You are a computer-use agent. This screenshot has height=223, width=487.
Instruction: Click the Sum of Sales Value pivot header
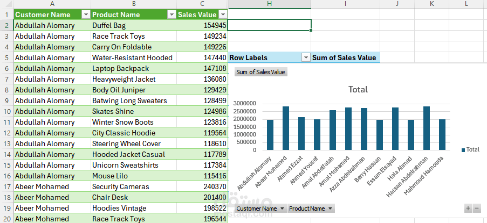tap(345, 57)
